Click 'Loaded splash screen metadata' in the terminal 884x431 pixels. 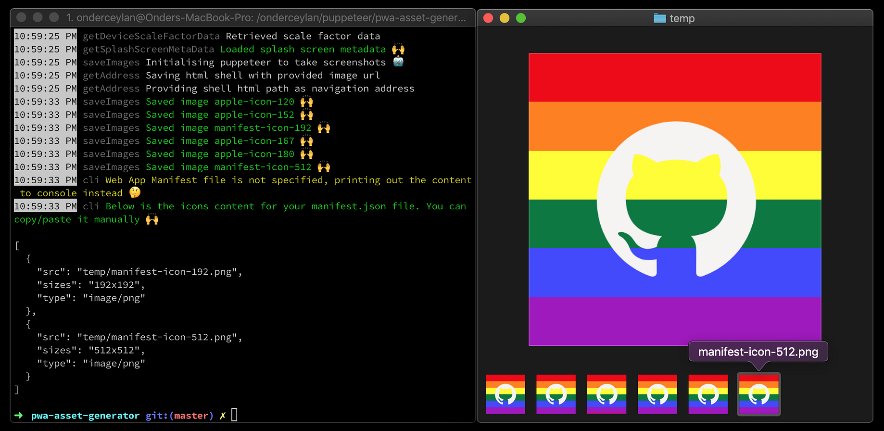303,49
